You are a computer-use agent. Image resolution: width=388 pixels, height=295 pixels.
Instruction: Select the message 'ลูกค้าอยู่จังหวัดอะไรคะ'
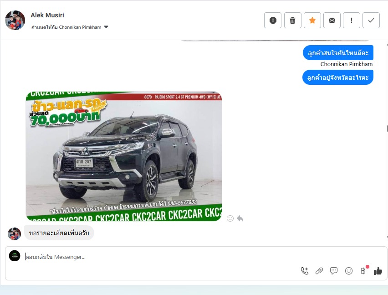pos(338,78)
